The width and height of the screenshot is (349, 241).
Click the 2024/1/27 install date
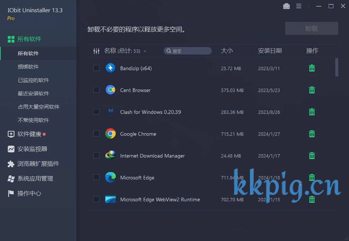coord(269,134)
